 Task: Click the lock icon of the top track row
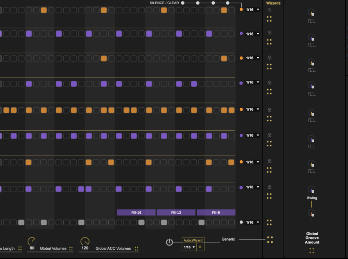point(269,11)
